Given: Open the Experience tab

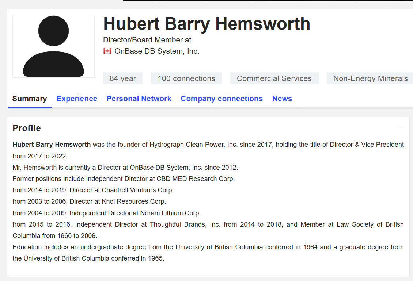Looking at the screenshot, I should [x=77, y=99].
